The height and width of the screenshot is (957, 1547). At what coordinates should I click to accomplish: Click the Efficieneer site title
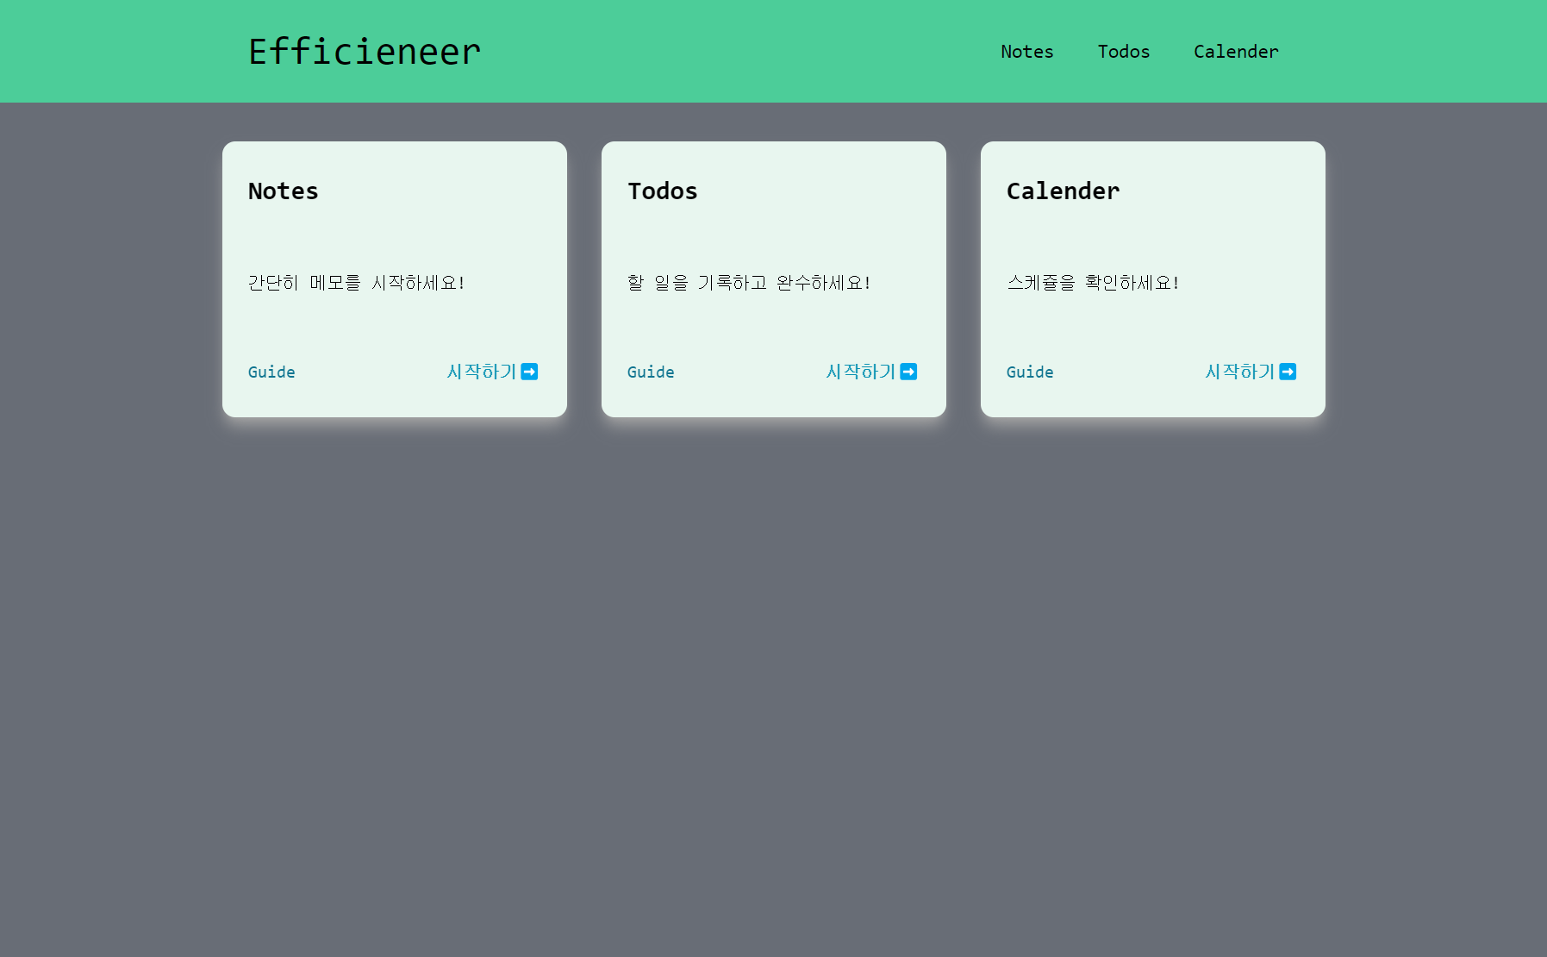coord(365,52)
